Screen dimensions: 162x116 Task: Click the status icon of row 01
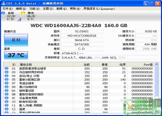6,68
